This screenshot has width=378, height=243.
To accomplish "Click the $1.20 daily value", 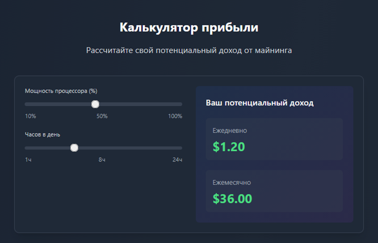I will click(x=229, y=147).
